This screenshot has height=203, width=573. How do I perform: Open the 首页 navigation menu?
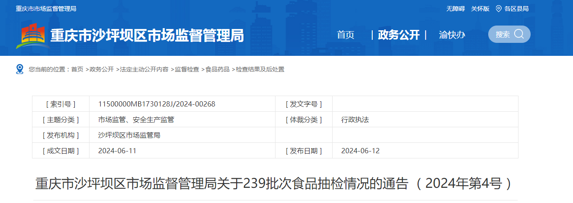tap(346, 35)
